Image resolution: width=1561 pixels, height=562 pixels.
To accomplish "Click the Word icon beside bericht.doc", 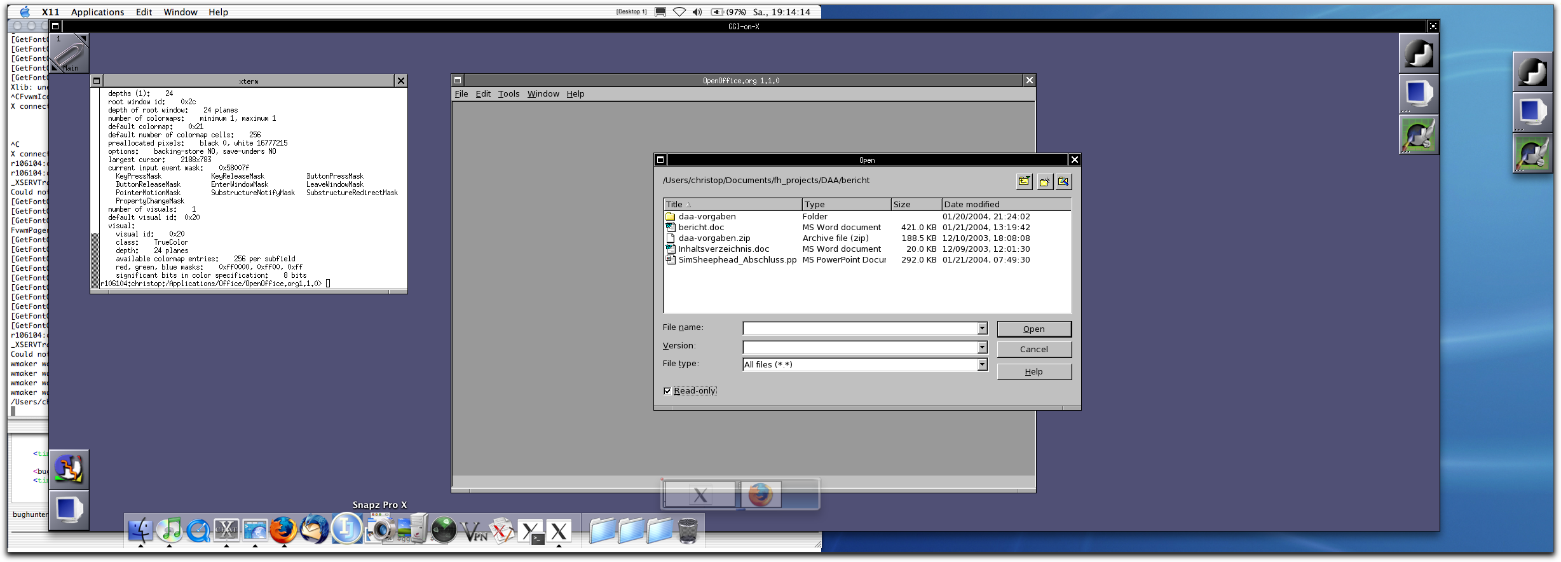I will (x=670, y=227).
